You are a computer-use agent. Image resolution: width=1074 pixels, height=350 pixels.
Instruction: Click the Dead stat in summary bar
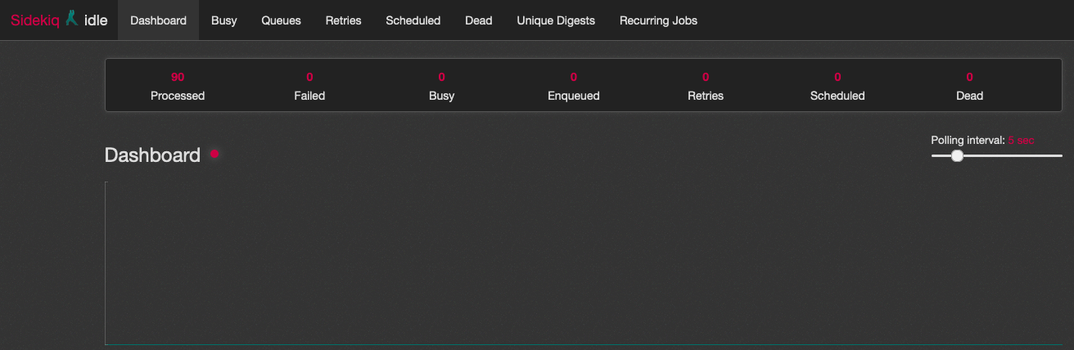point(969,87)
